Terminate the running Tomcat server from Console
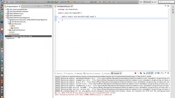The height and width of the screenshot is (98, 175). click(x=135, y=73)
